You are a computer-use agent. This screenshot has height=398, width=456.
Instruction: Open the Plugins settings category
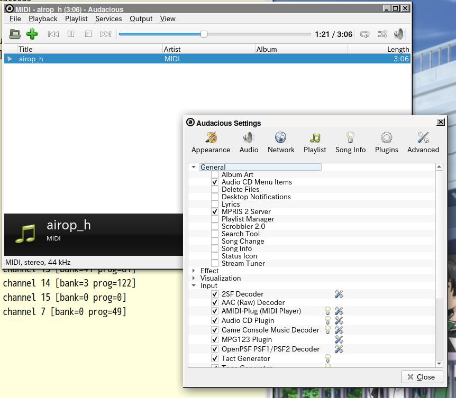pos(387,142)
